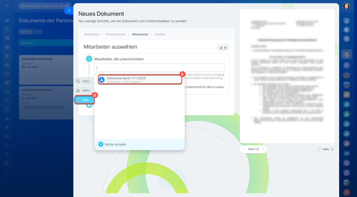Open the notifications bell icon

tap(346, 21)
